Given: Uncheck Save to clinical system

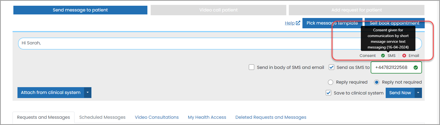Looking at the screenshot, I should 329,93.
